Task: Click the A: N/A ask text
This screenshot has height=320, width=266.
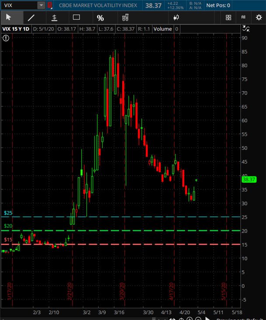Action: tap(195, 8)
